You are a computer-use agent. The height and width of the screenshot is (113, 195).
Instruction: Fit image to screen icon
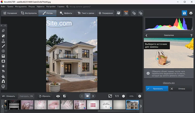coord(110,96)
